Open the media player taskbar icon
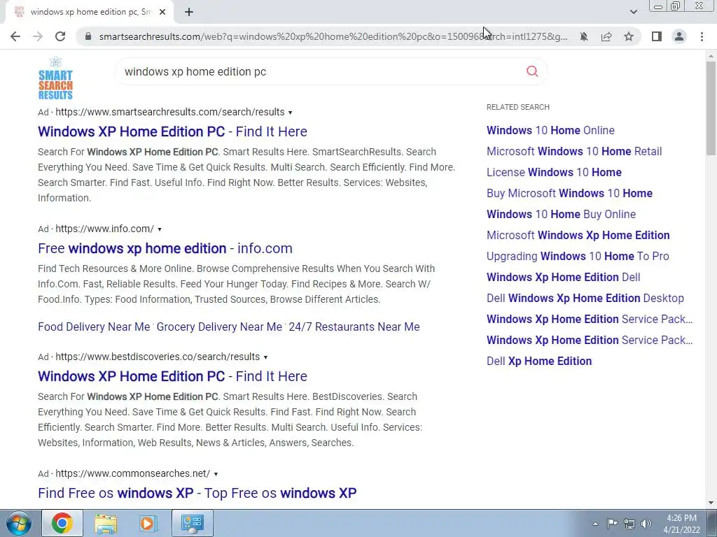Image resolution: width=717 pixels, height=537 pixels. click(148, 523)
